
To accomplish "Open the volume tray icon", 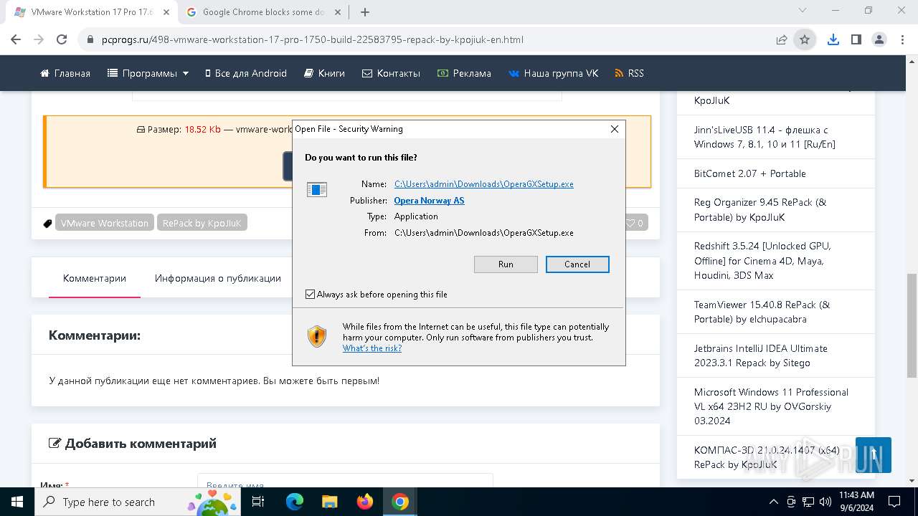I will 825,502.
